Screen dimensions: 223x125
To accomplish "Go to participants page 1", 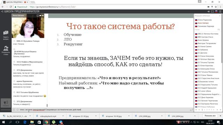I will [202, 110].
